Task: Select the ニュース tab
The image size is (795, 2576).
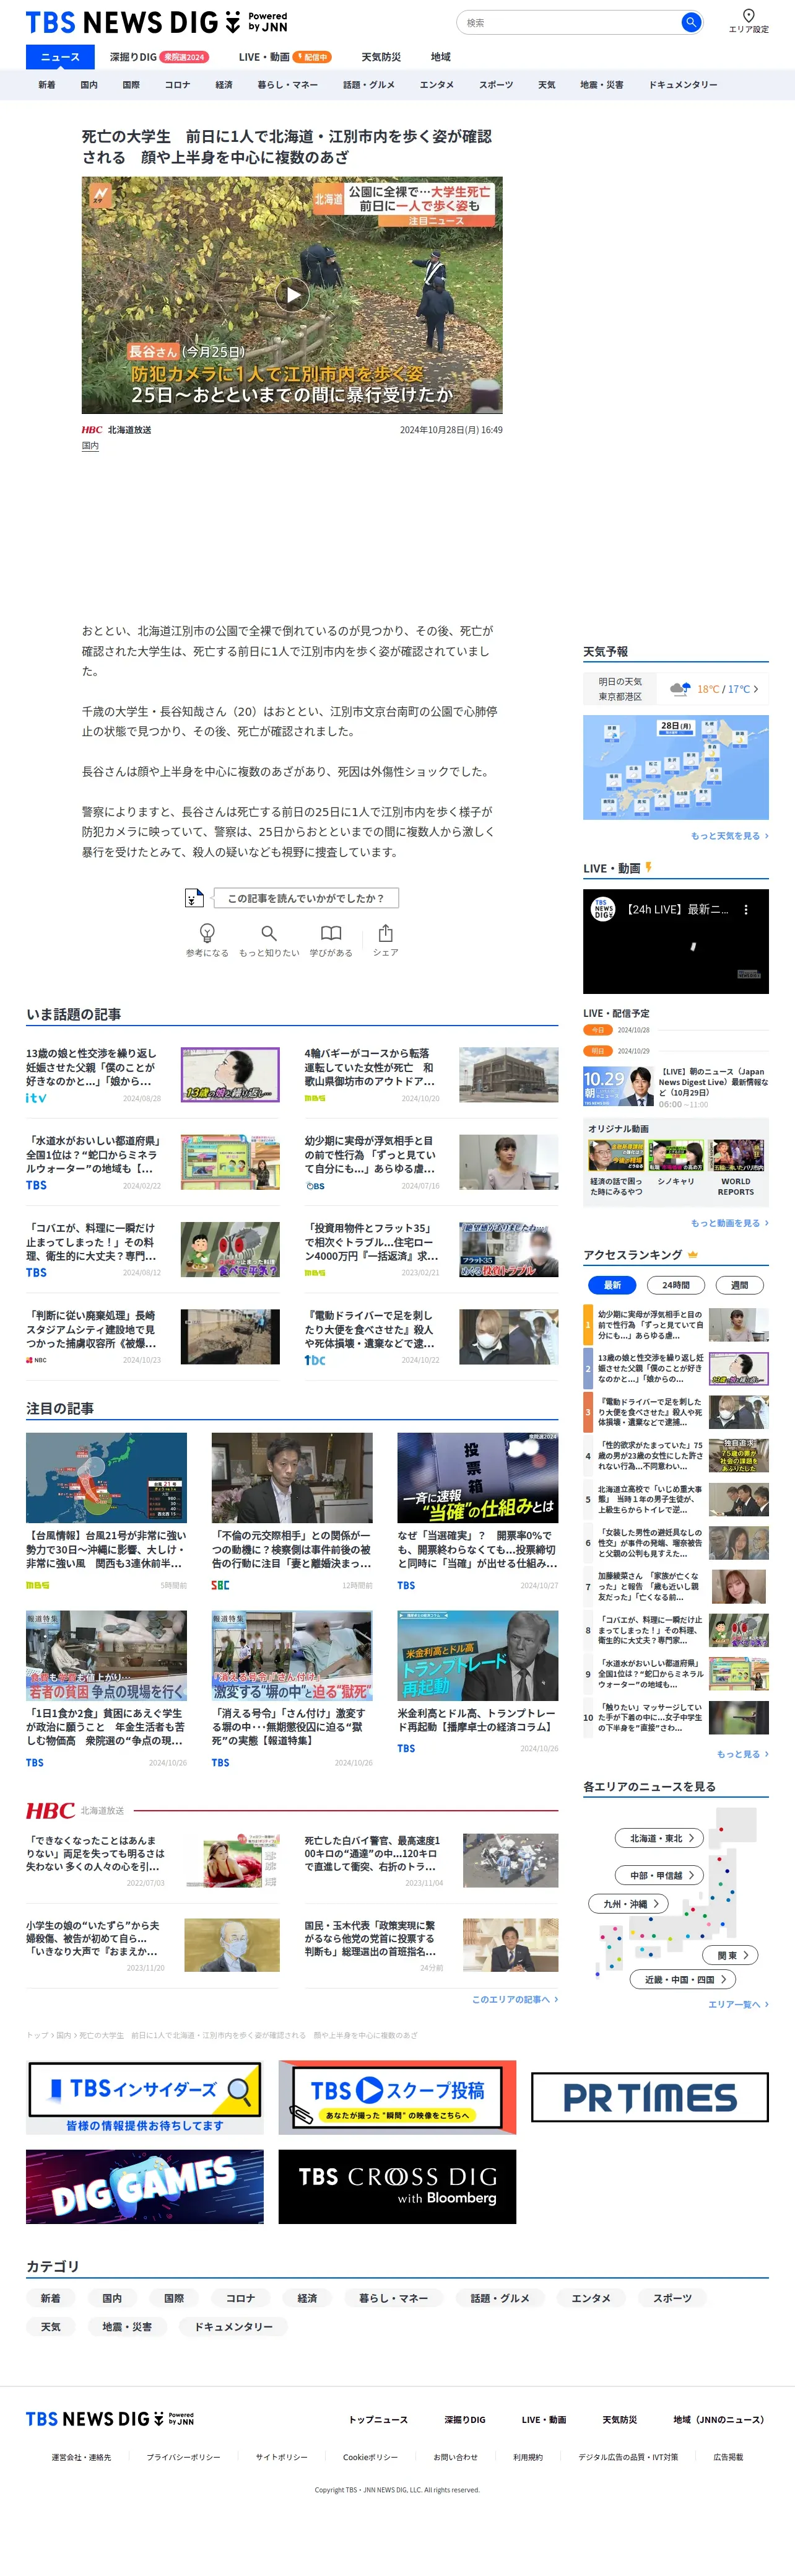Action: (x=60, y=57)
